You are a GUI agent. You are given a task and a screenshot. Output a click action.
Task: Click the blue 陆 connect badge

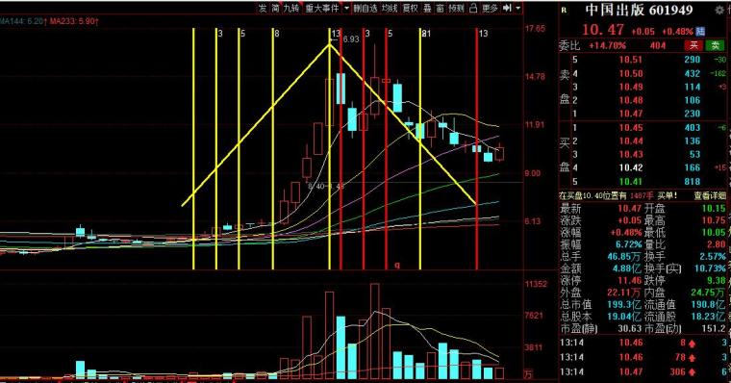700,31
